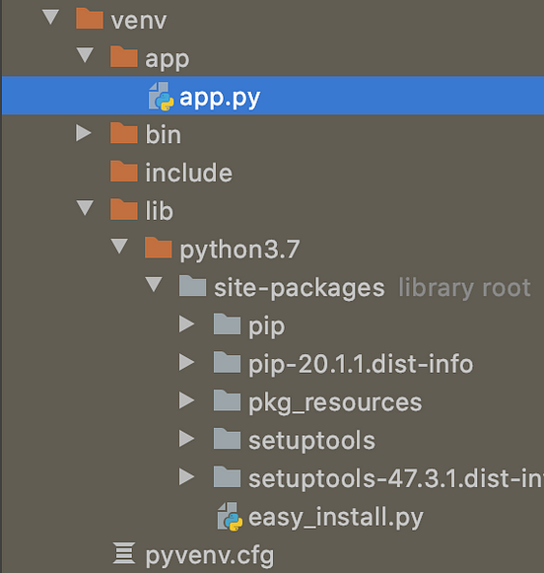Select the pyvenv.cfg file
Viewport: 544px width, 573px height.
210,555
